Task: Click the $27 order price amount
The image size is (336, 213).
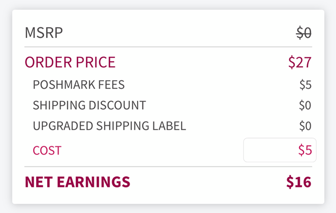Action: 300,62
